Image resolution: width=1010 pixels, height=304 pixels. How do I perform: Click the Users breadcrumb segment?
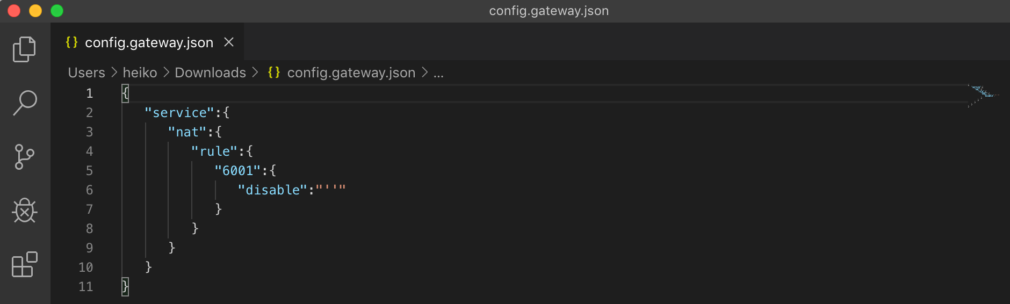pos(86,73)
